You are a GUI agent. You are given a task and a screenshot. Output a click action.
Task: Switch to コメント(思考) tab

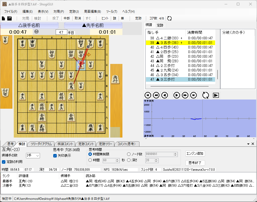126,144
